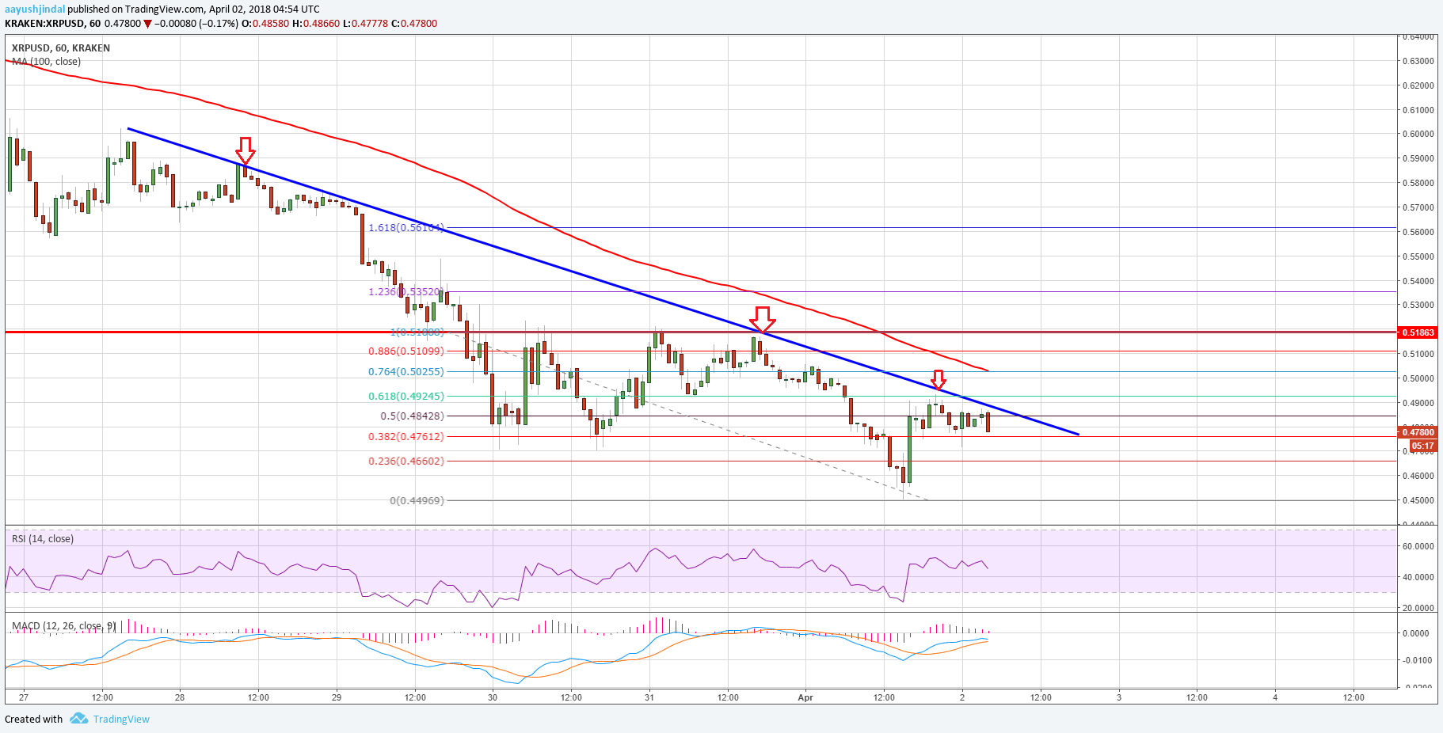Viewport: 1443px width, 733px height.
Task: Select the 0.236(0.46602) Fibonacci label
Action: (x=406, y=461)
